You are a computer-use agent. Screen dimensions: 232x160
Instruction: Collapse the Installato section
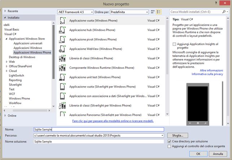(x=5, y=18)
